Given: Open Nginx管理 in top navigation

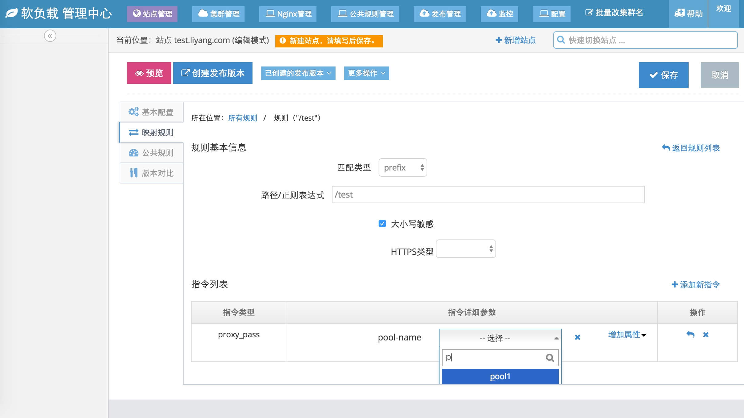Looking at the screenshot, I should click(x=288, y=14).
